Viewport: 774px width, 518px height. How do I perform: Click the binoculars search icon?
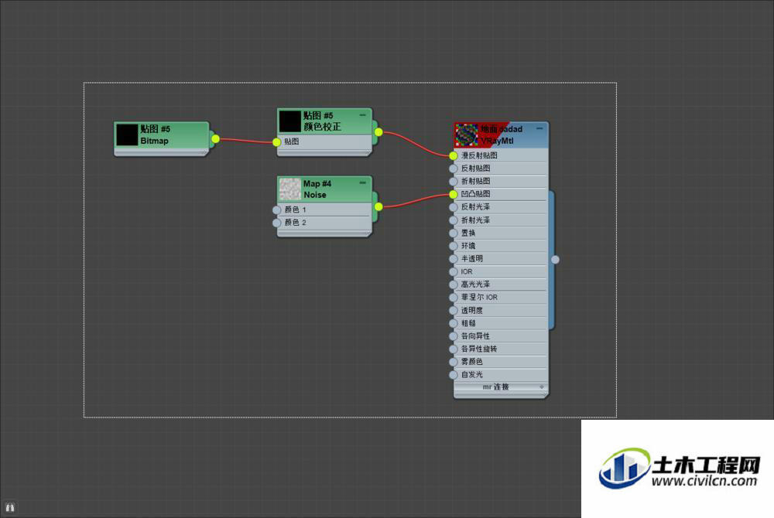coord(10,507)
